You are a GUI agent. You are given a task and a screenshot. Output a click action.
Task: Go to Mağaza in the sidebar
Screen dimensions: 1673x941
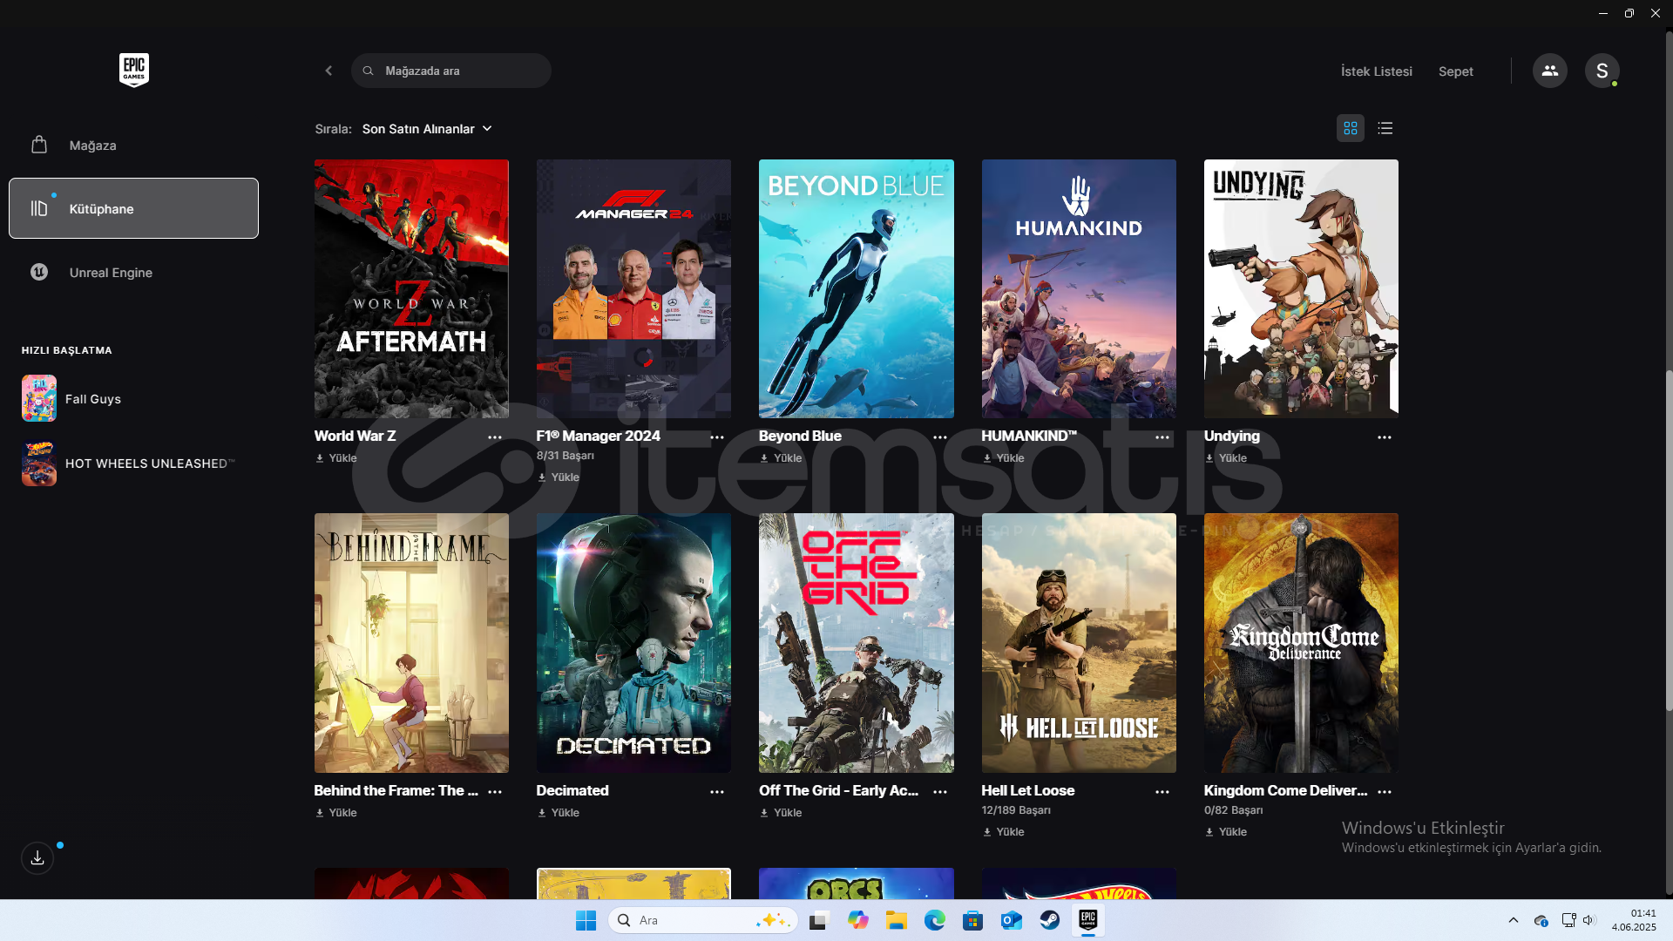coord(92,146)
